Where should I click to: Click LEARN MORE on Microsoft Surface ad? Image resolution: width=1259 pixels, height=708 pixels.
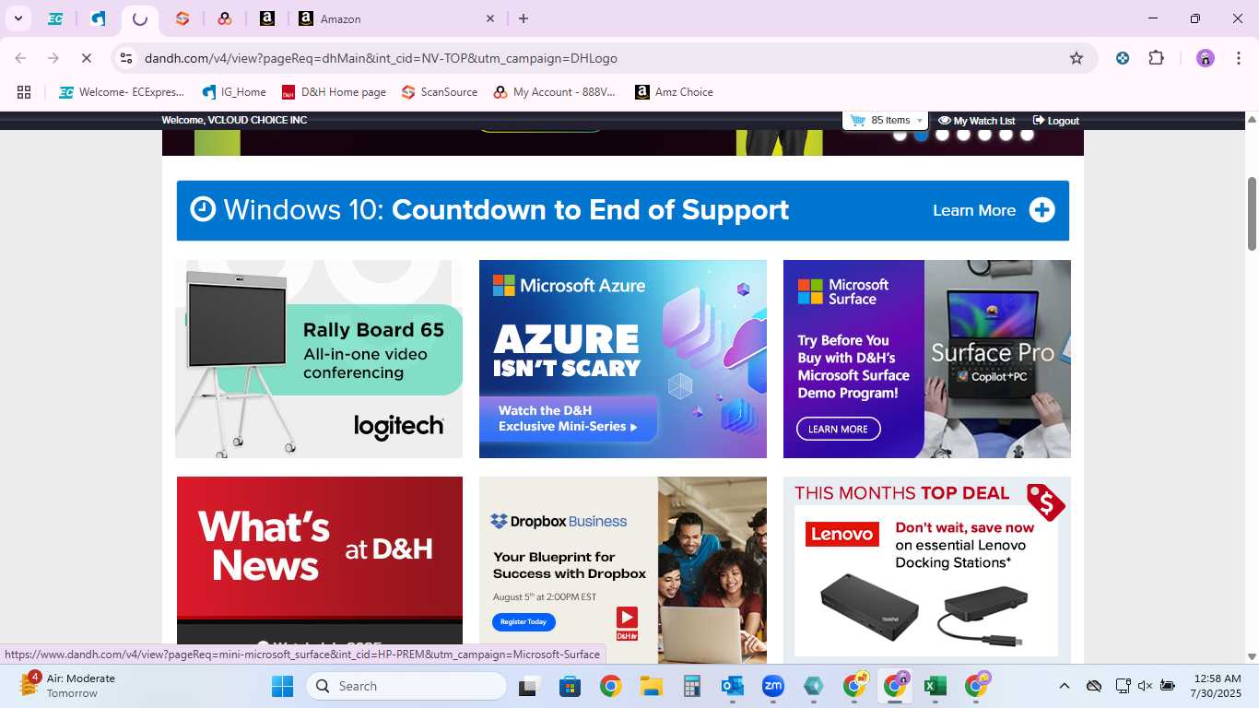(838, 429)
